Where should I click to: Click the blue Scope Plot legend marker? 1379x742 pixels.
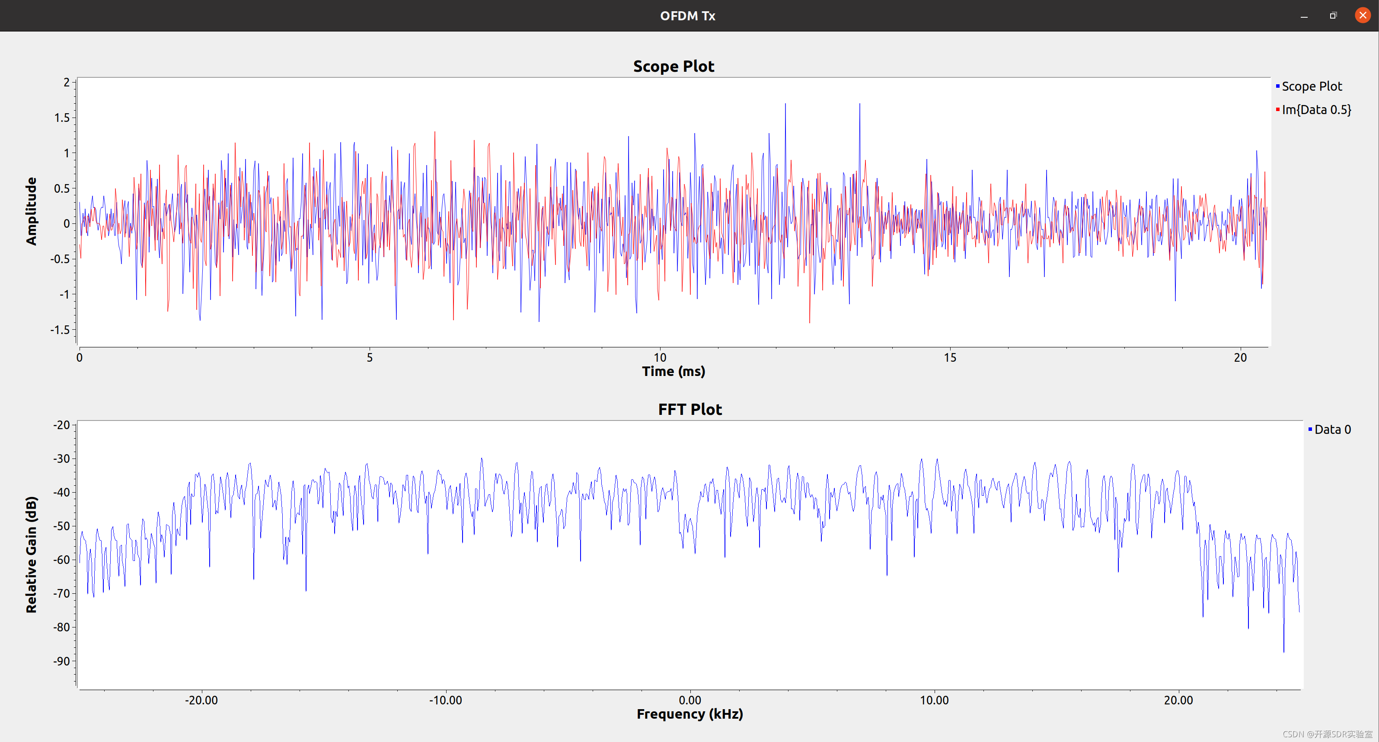click(x=1278, y=86)
